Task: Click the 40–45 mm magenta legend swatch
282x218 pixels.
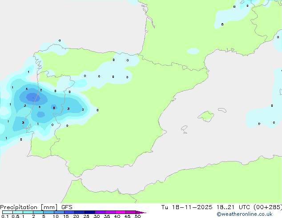Action: (121, 212)
